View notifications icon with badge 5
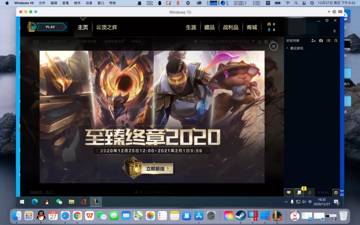The image size is (360, 225). pos(299,193)
